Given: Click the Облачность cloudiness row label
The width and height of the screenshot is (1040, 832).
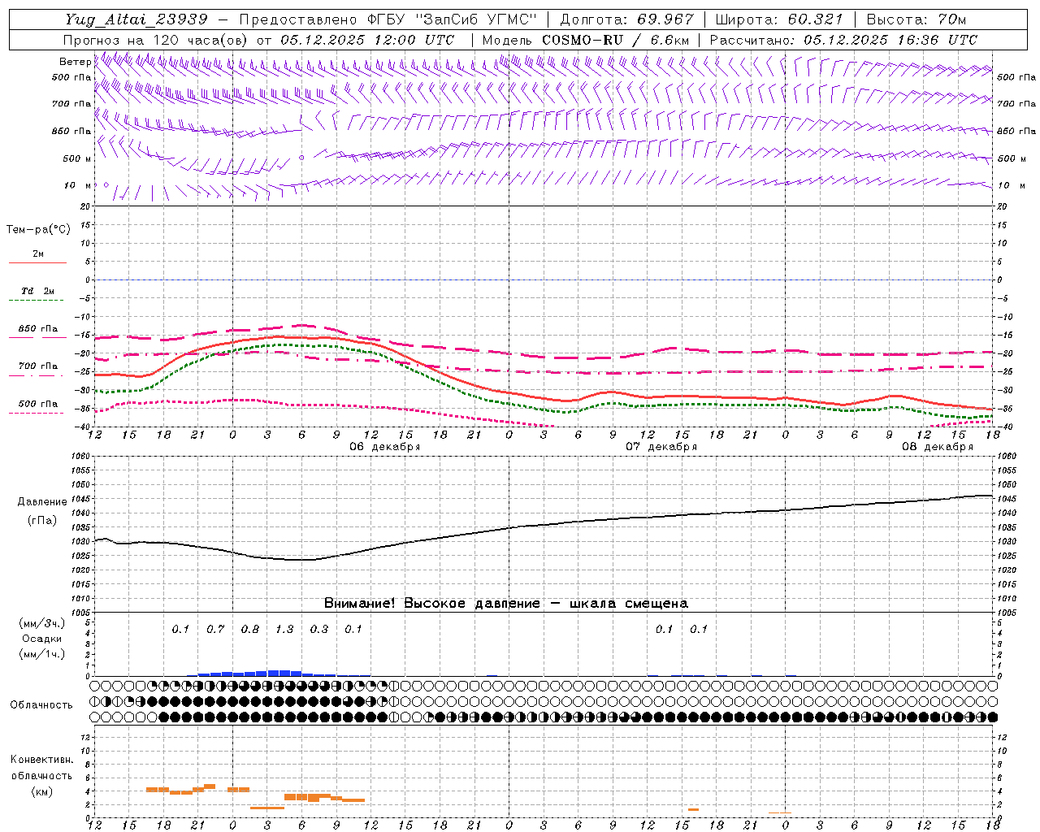Looking at the screenshot, I should click(41, 705).
